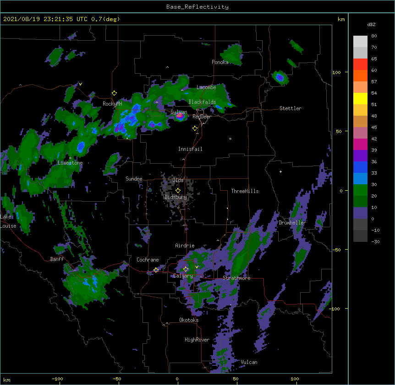Click the Cochrane town label

tap(148, 260)
